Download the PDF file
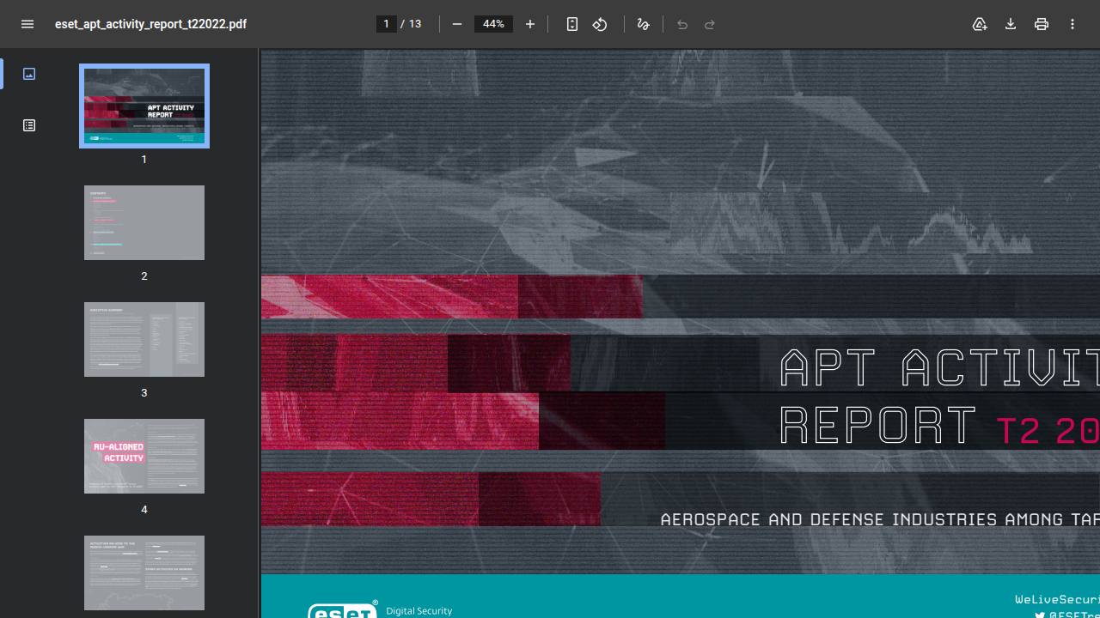Screen dimensions: 1100x618 [1011, 24]
